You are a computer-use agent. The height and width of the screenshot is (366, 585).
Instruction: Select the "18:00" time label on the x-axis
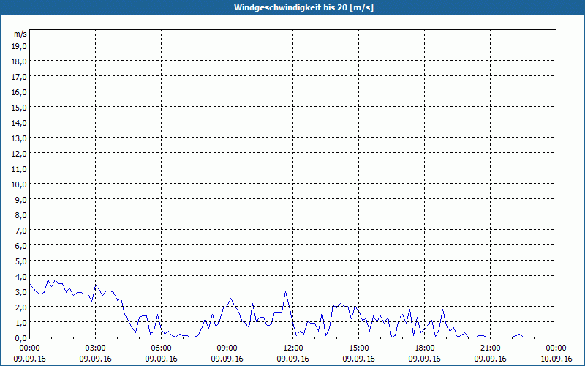coord(425,348)
